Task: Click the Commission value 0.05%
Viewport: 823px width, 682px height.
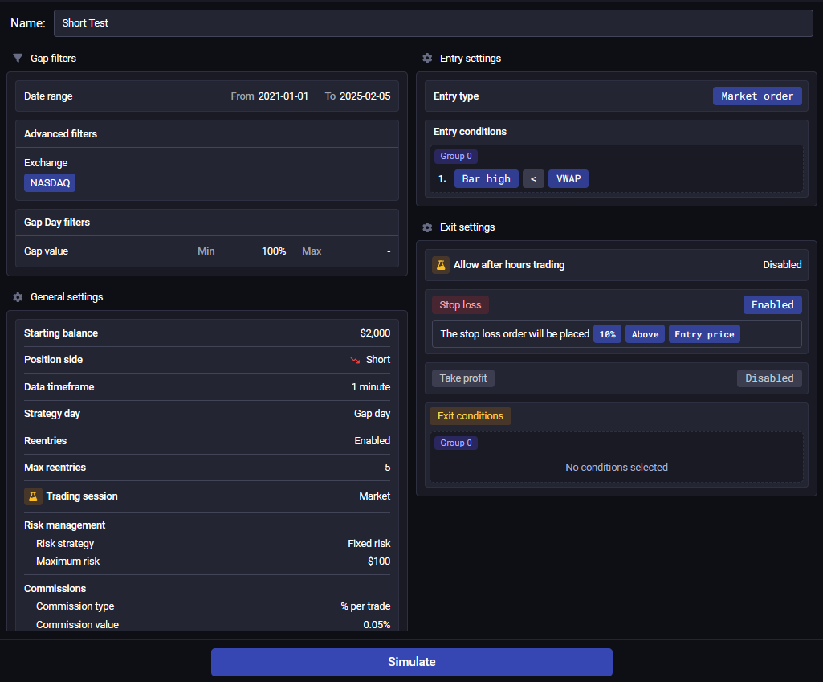Action: (x=377, y=625)
